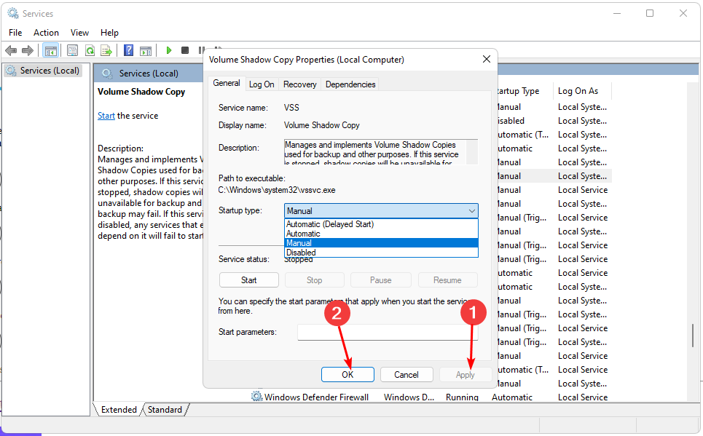Minimize the Services window
703x436 pixels.
(617, 13)
